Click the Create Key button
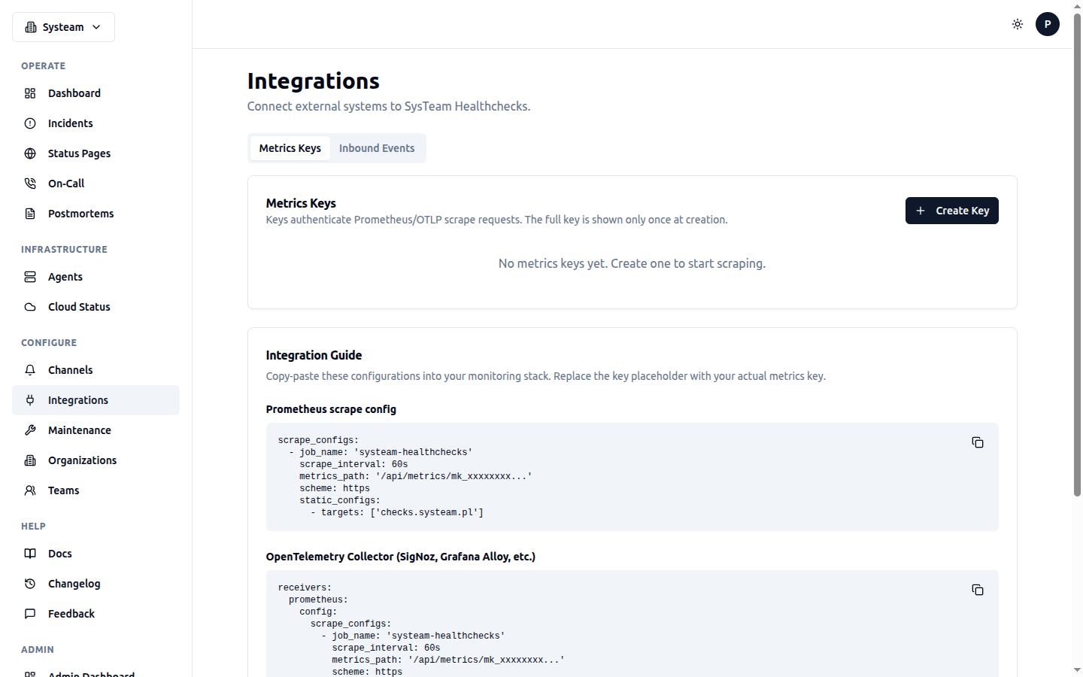This screenshot has height=677, width=1083. click(x=952, y=211)
